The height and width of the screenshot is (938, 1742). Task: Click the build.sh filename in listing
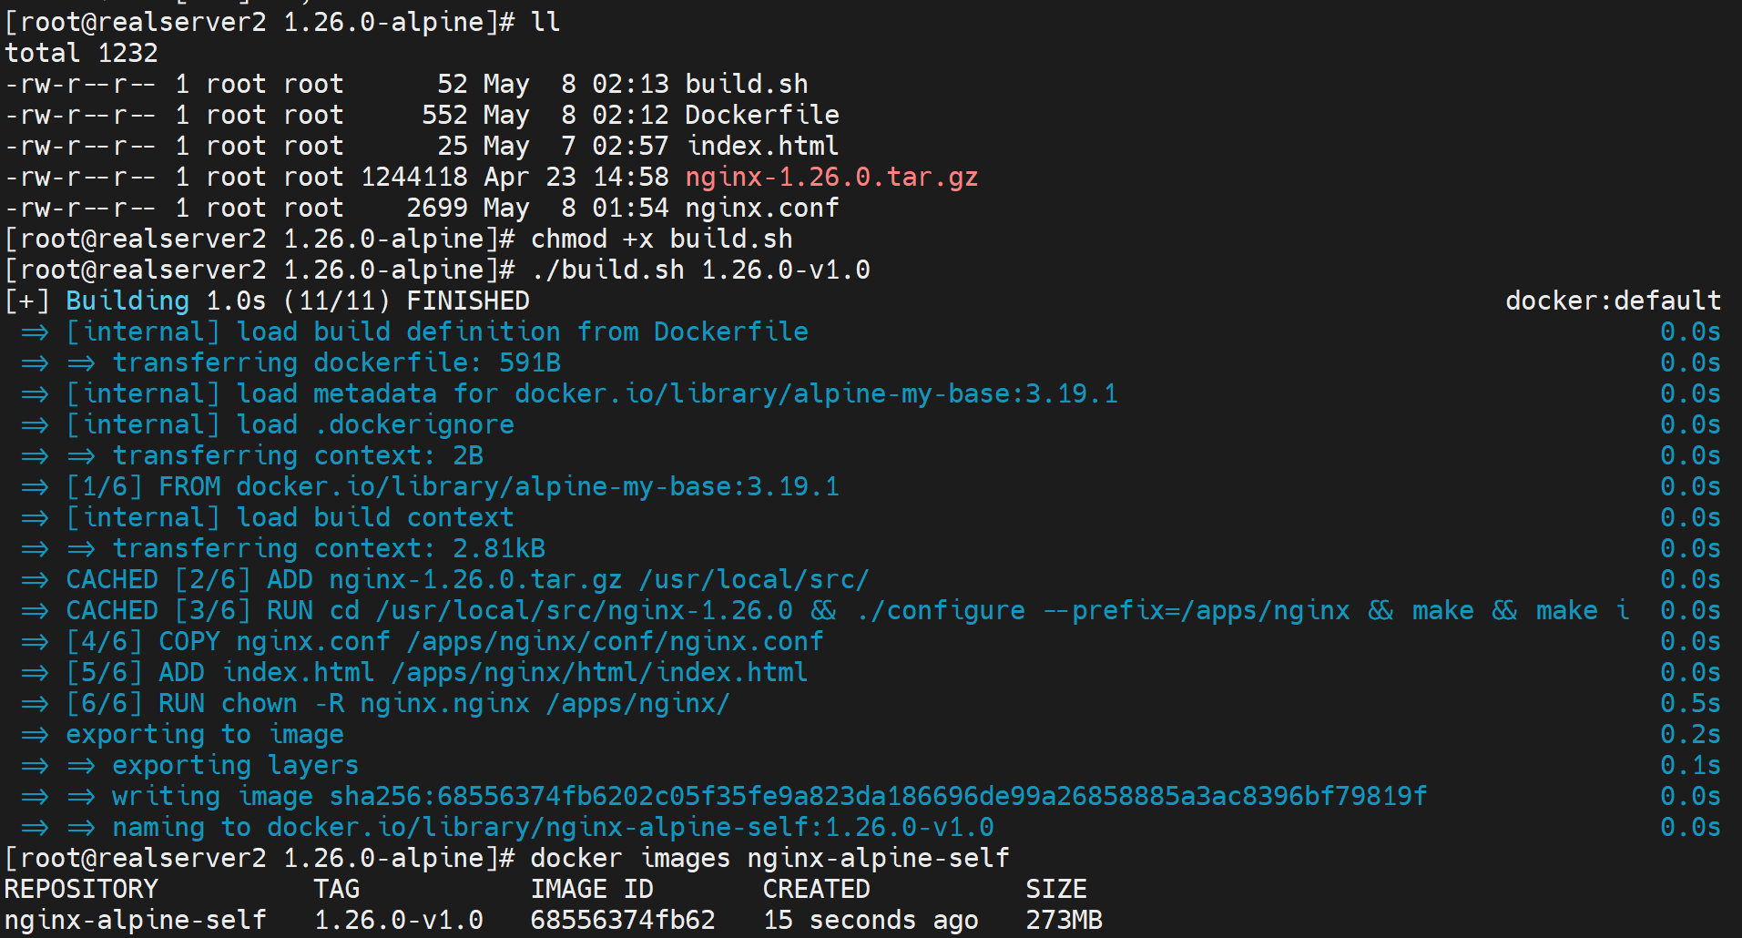coord(746,84)
